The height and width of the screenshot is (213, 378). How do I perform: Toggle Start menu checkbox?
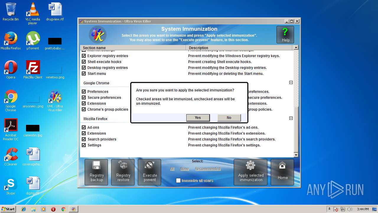tap(84, 73)
